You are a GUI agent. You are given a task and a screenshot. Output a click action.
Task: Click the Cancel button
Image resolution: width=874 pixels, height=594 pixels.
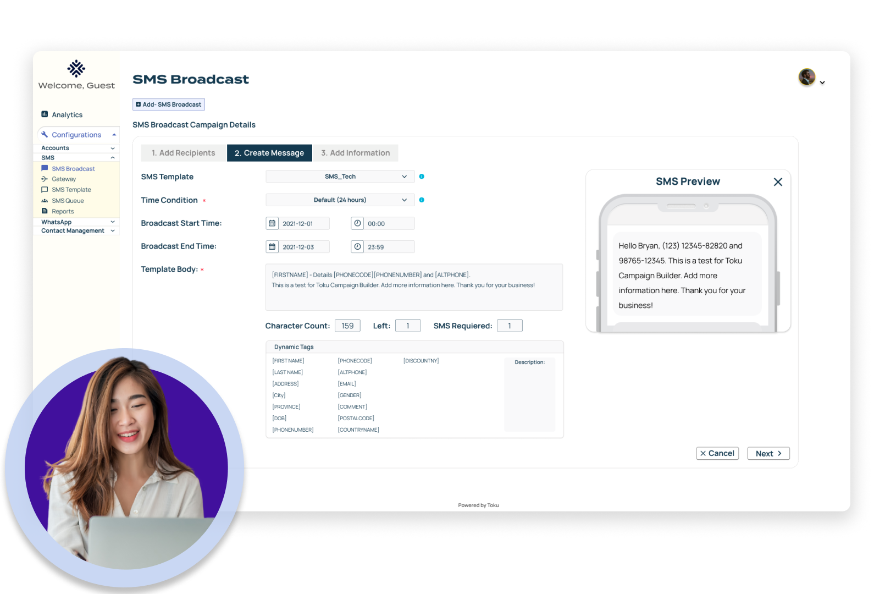717,454
